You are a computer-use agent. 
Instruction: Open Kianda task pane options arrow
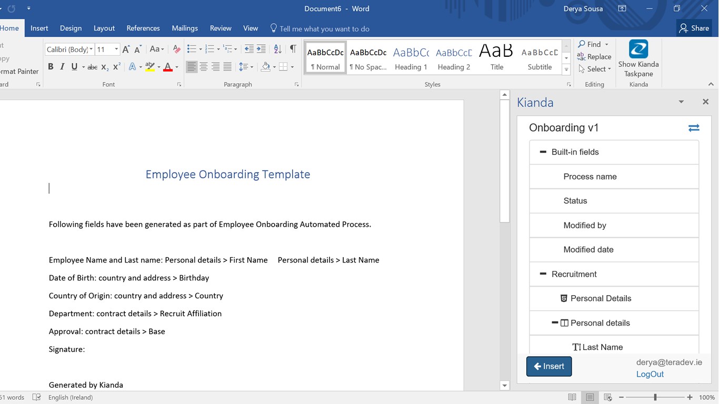[x=681, y=102]
